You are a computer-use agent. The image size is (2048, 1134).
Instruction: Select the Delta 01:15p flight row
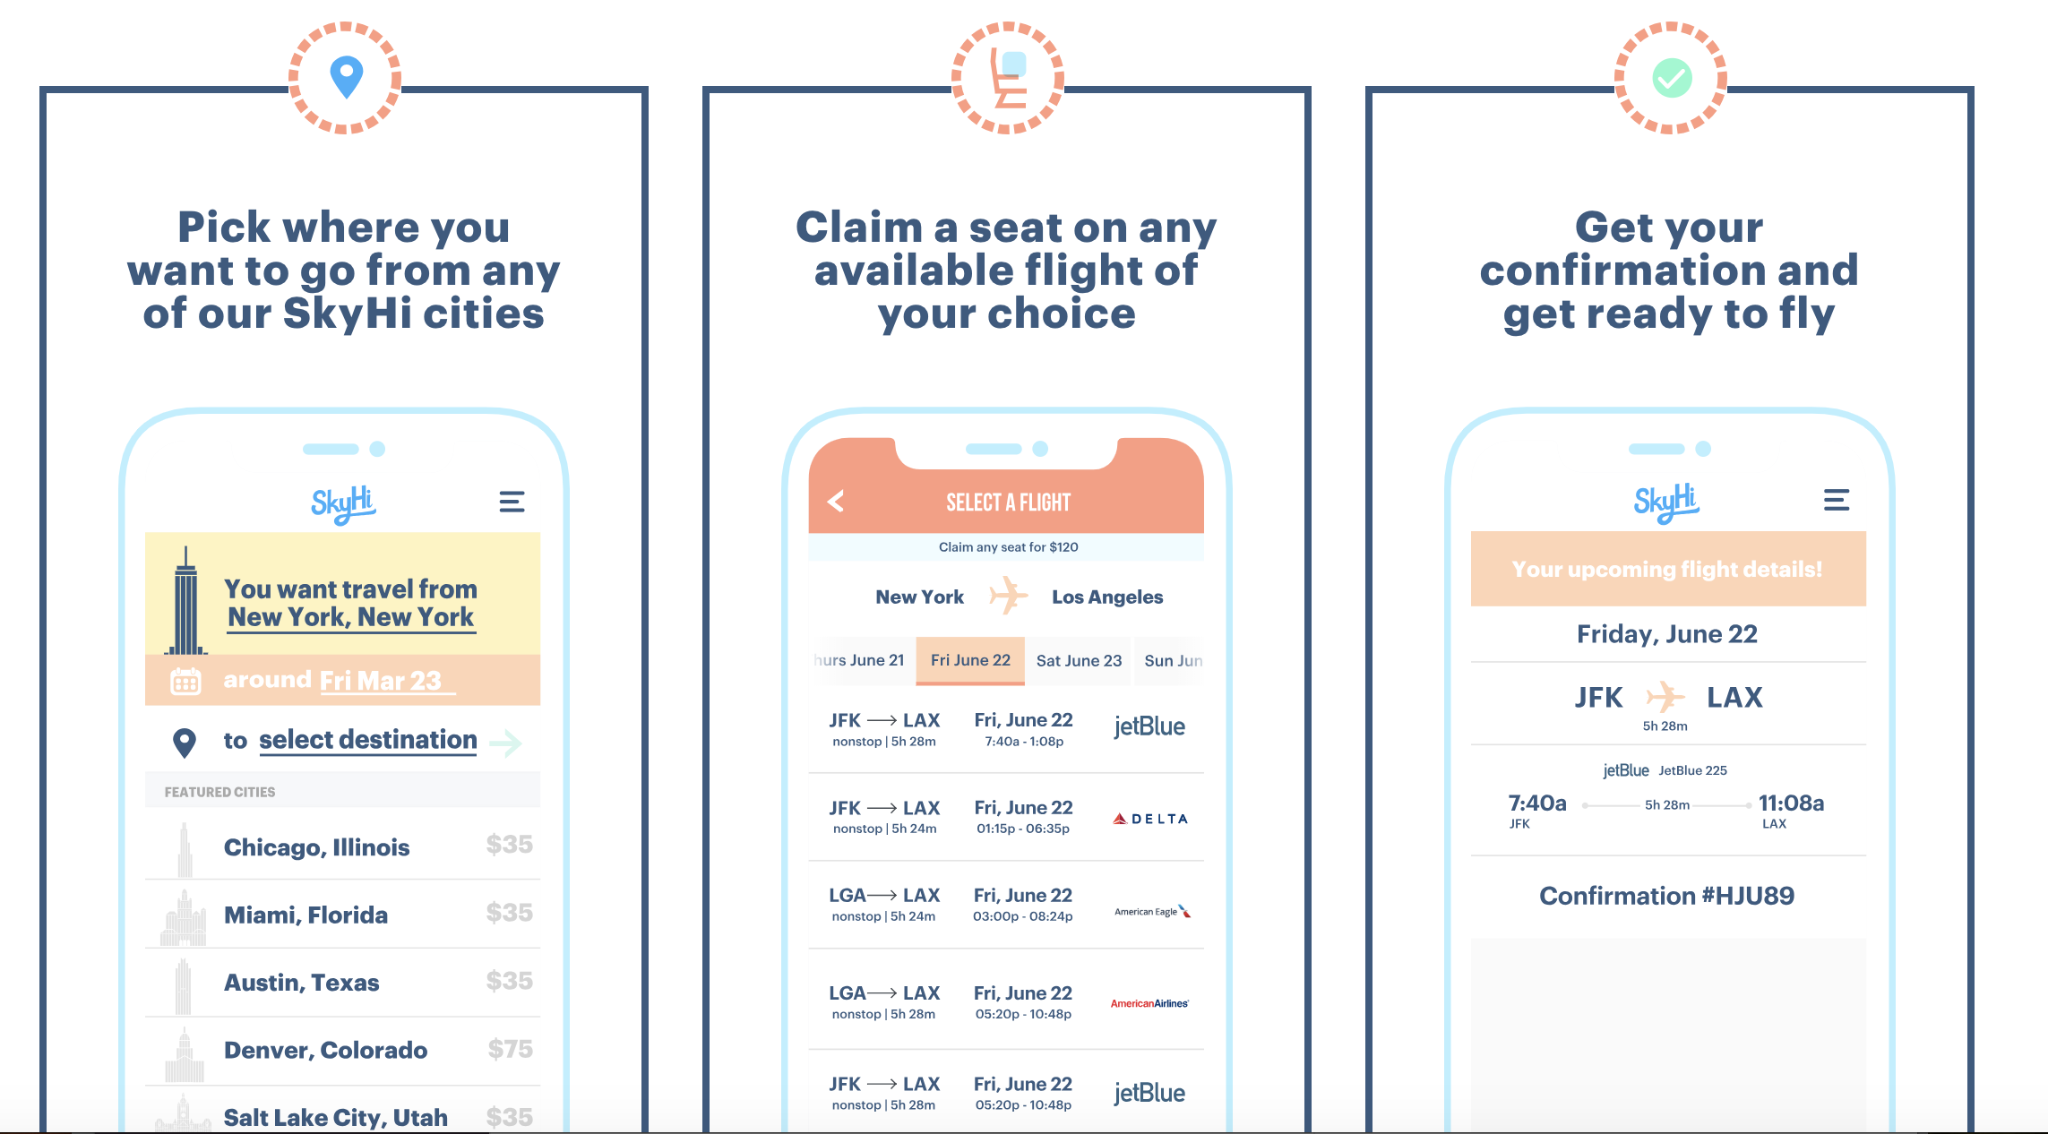pyautogui.click(x=1005, y=817)
